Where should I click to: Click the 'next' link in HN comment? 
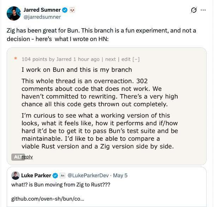coord(111,59)
